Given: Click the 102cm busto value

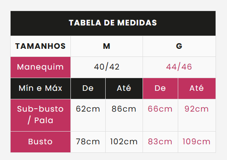Looking at the screenshot, I should pyautogui.click(x=124, y=142).
